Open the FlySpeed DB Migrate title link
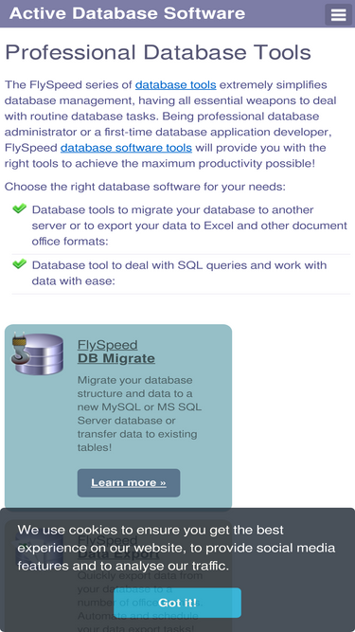 point(115,352)
